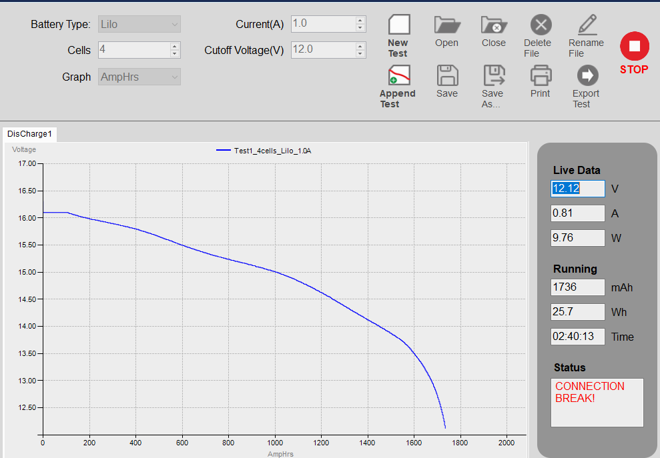Delete the current file
This screenshot has width=660, height=458.
coord(541,26)
